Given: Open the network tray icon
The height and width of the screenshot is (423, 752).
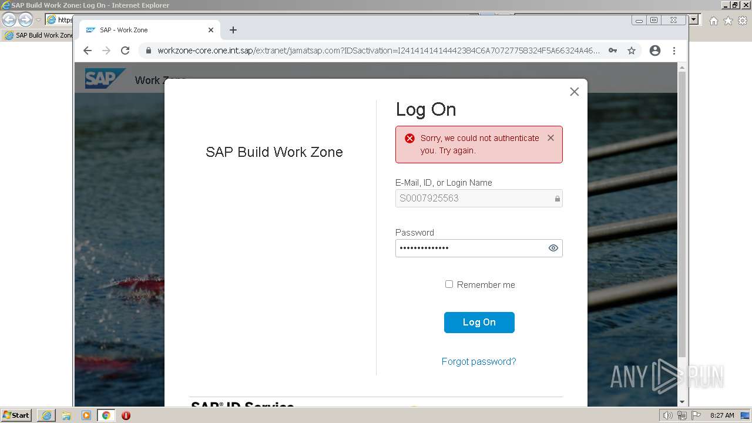Looking at the screenshot, I should click(x=682, y=415).
